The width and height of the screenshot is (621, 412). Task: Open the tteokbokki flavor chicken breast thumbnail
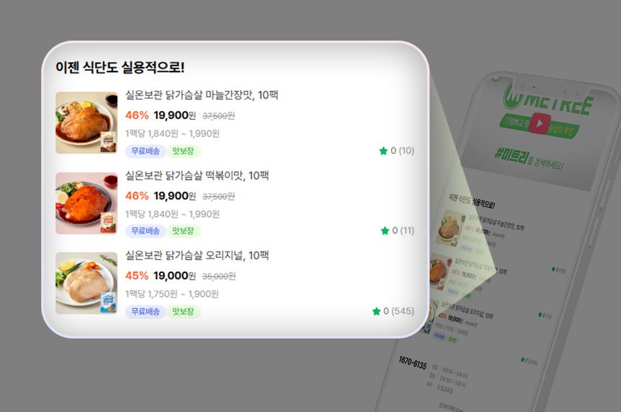pos(86,203)
